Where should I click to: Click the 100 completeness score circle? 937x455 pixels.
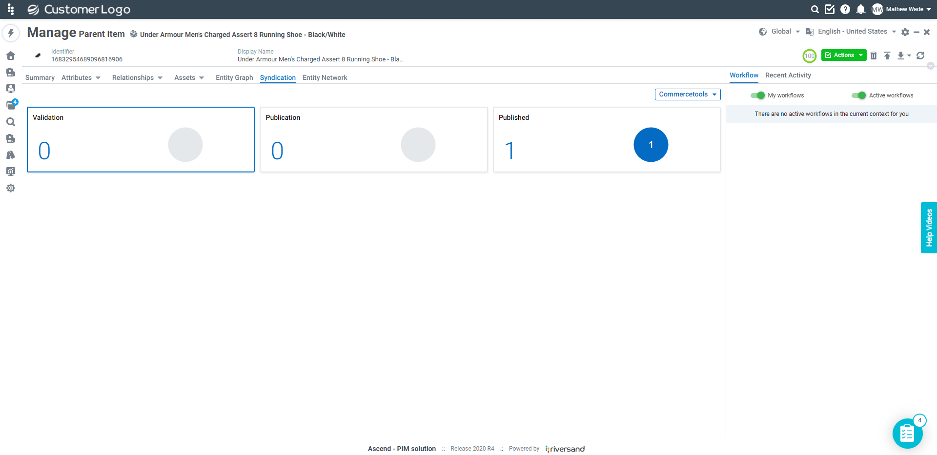[x=810, y=56]
